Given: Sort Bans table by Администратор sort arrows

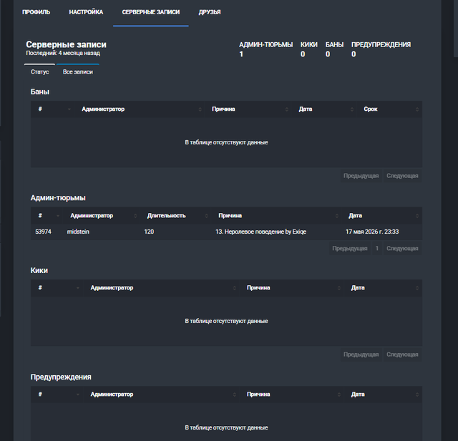Looking at the screenshot, I should coord(200,109).
